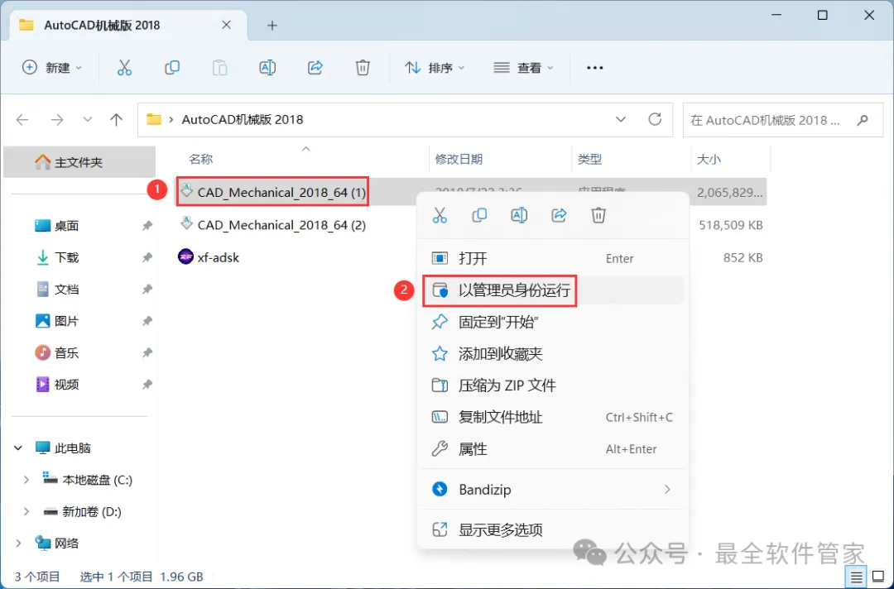Choose 属性 from context menu
The width and height of the screenshot is (894, 589).
pyautogui.click(x=552, y=449)
